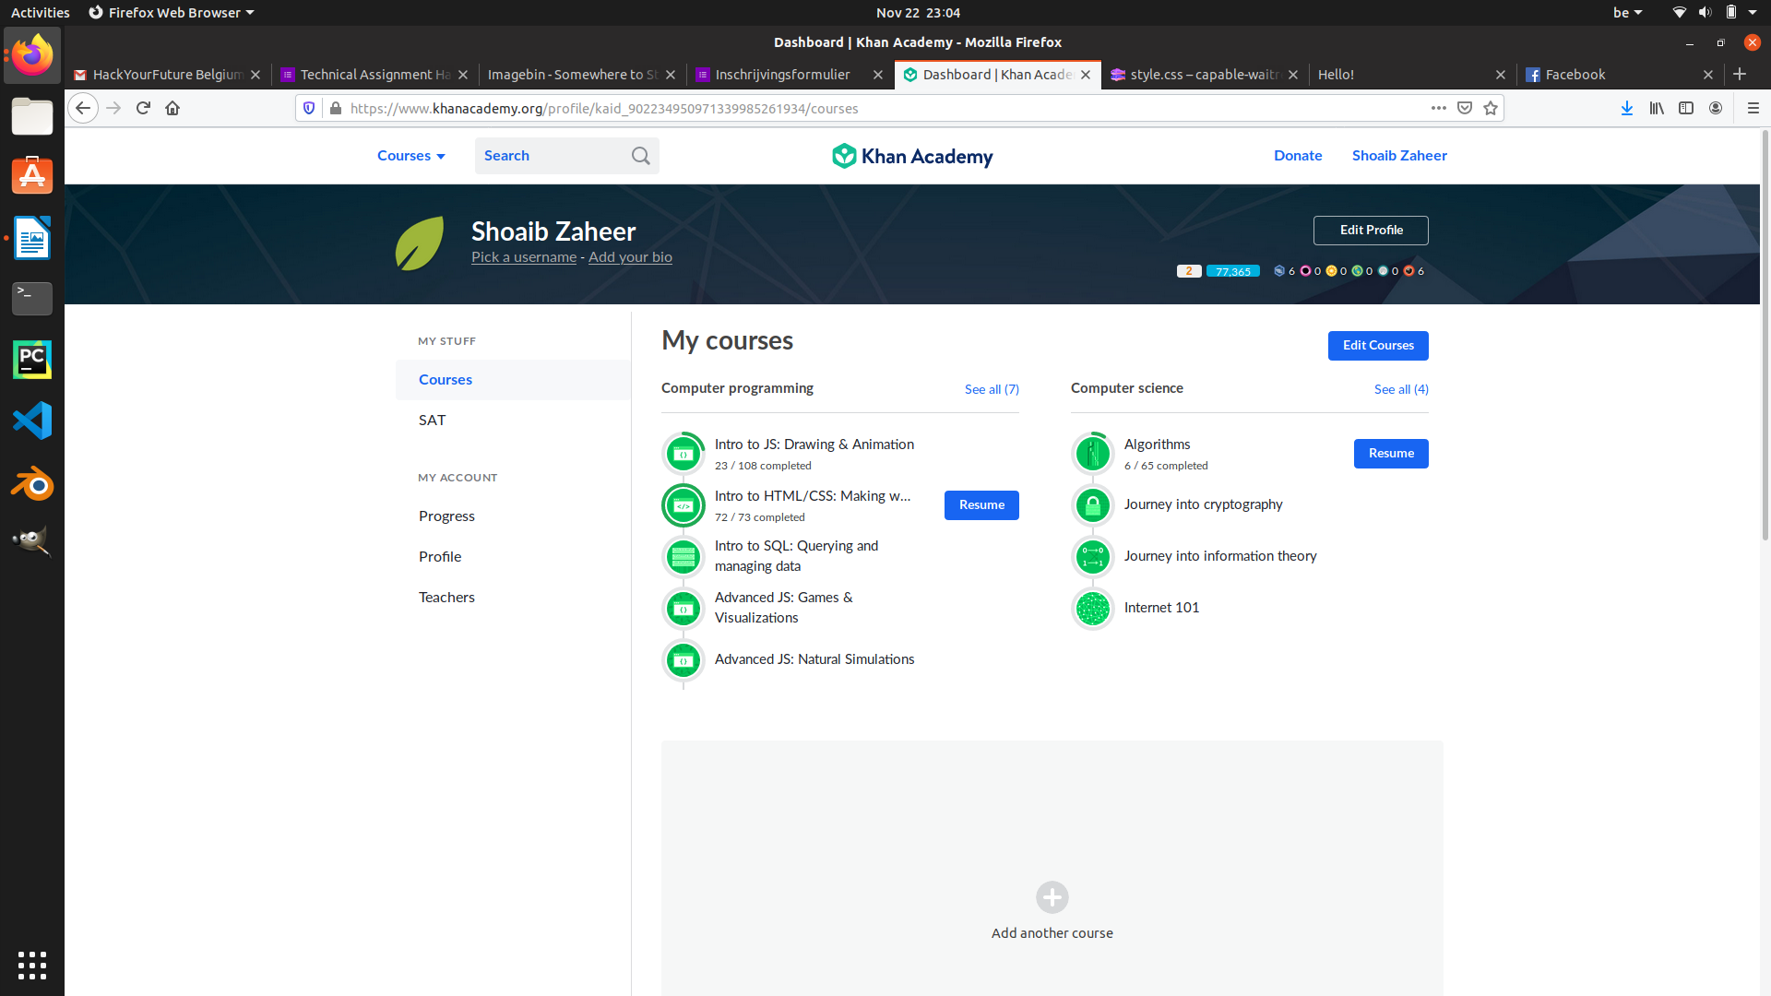Show applications grid in the dock
This screenshot has height=996, width=1771.
(x=32, y=965)
